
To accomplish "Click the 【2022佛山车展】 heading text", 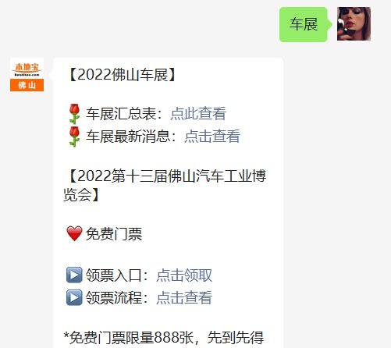I will (x=122, y=75).
